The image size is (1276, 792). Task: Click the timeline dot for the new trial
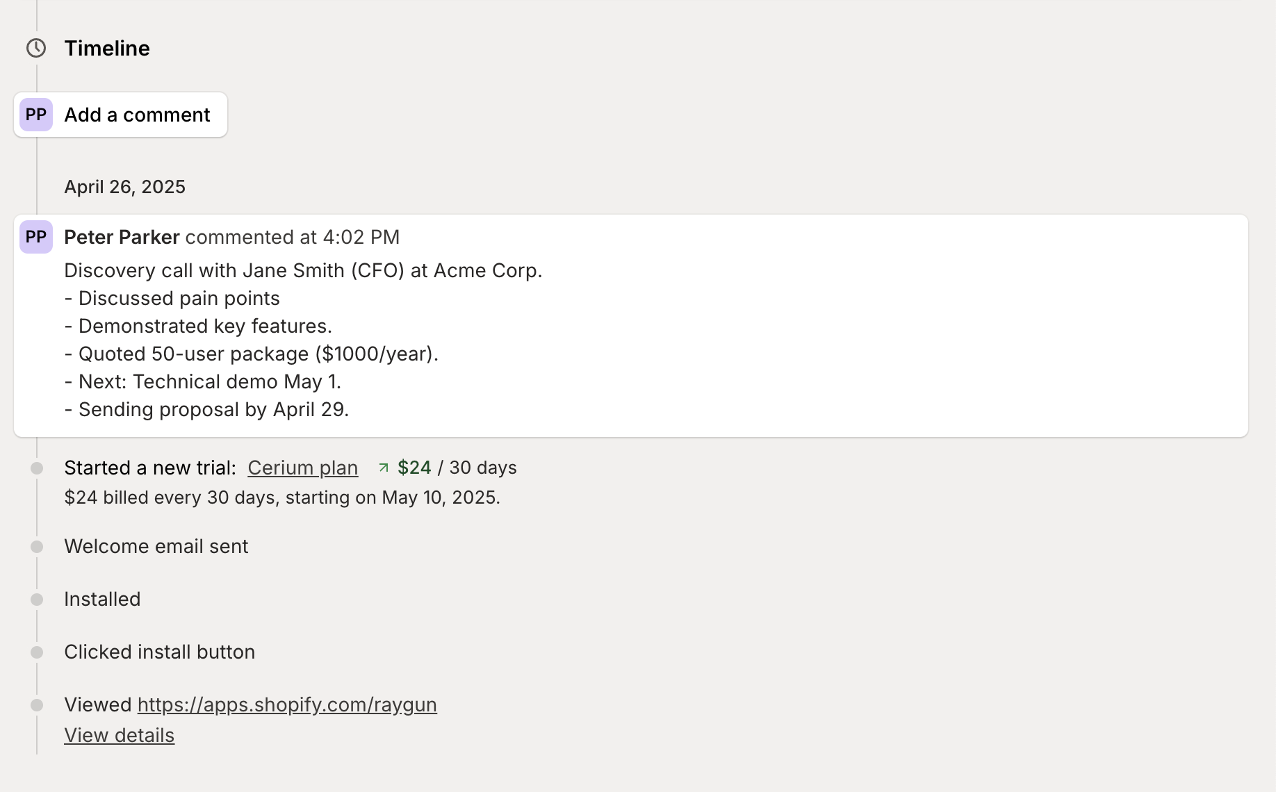coord(38,468)
